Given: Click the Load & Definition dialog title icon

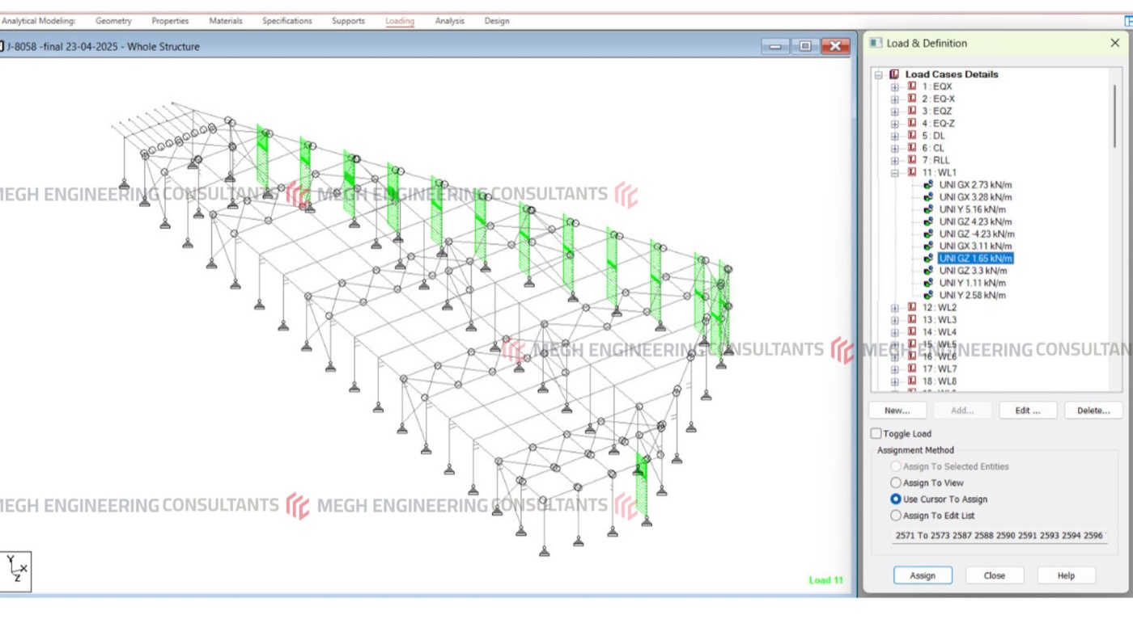Looking at the screenshot, I should (876, 43).
